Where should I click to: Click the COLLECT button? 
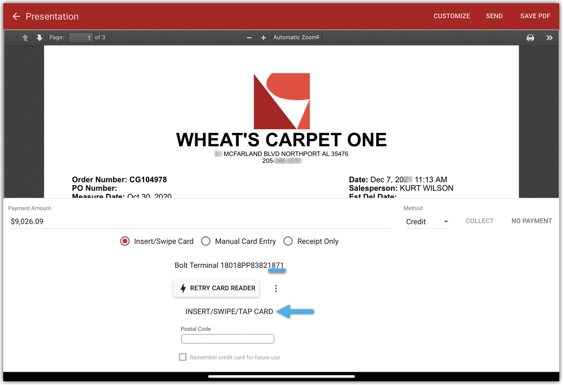click(480, 221)
